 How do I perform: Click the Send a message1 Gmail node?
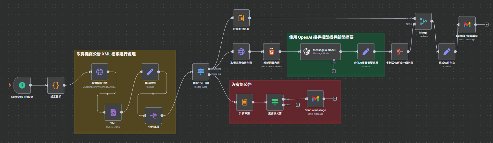click(467, 24)
